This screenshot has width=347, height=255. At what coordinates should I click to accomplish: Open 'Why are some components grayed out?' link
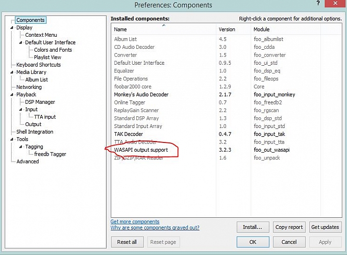pos(155,227)
